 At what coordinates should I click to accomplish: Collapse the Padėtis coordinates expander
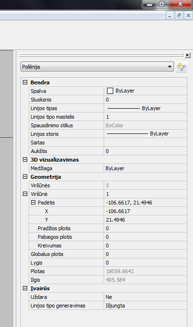point(33,203)
